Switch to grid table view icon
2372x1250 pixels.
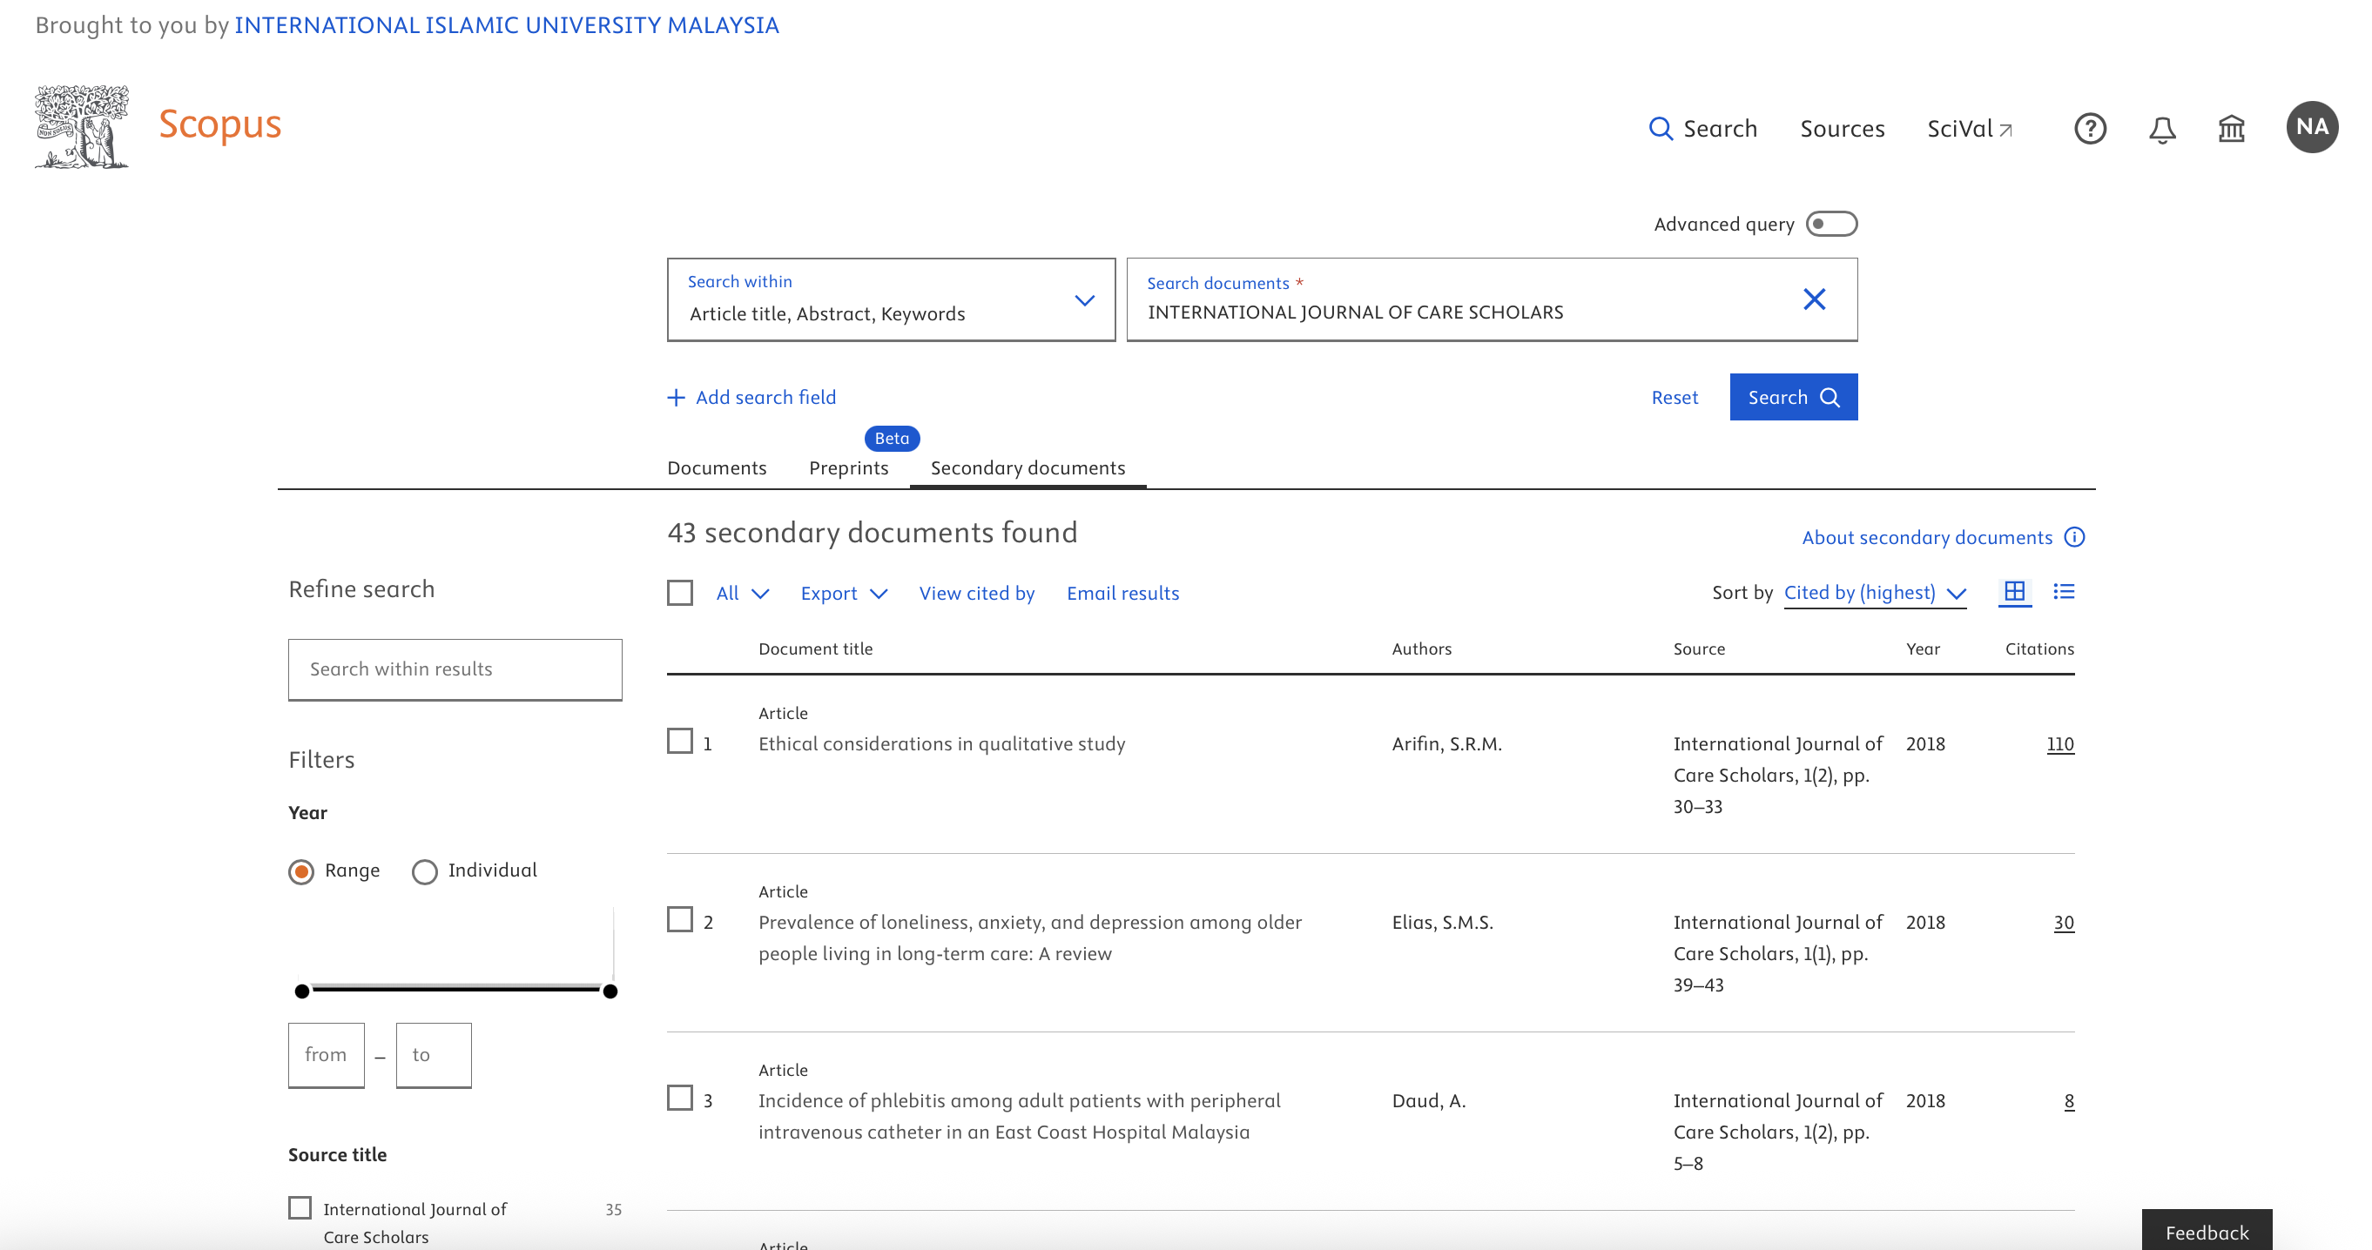coord(2014,592)
